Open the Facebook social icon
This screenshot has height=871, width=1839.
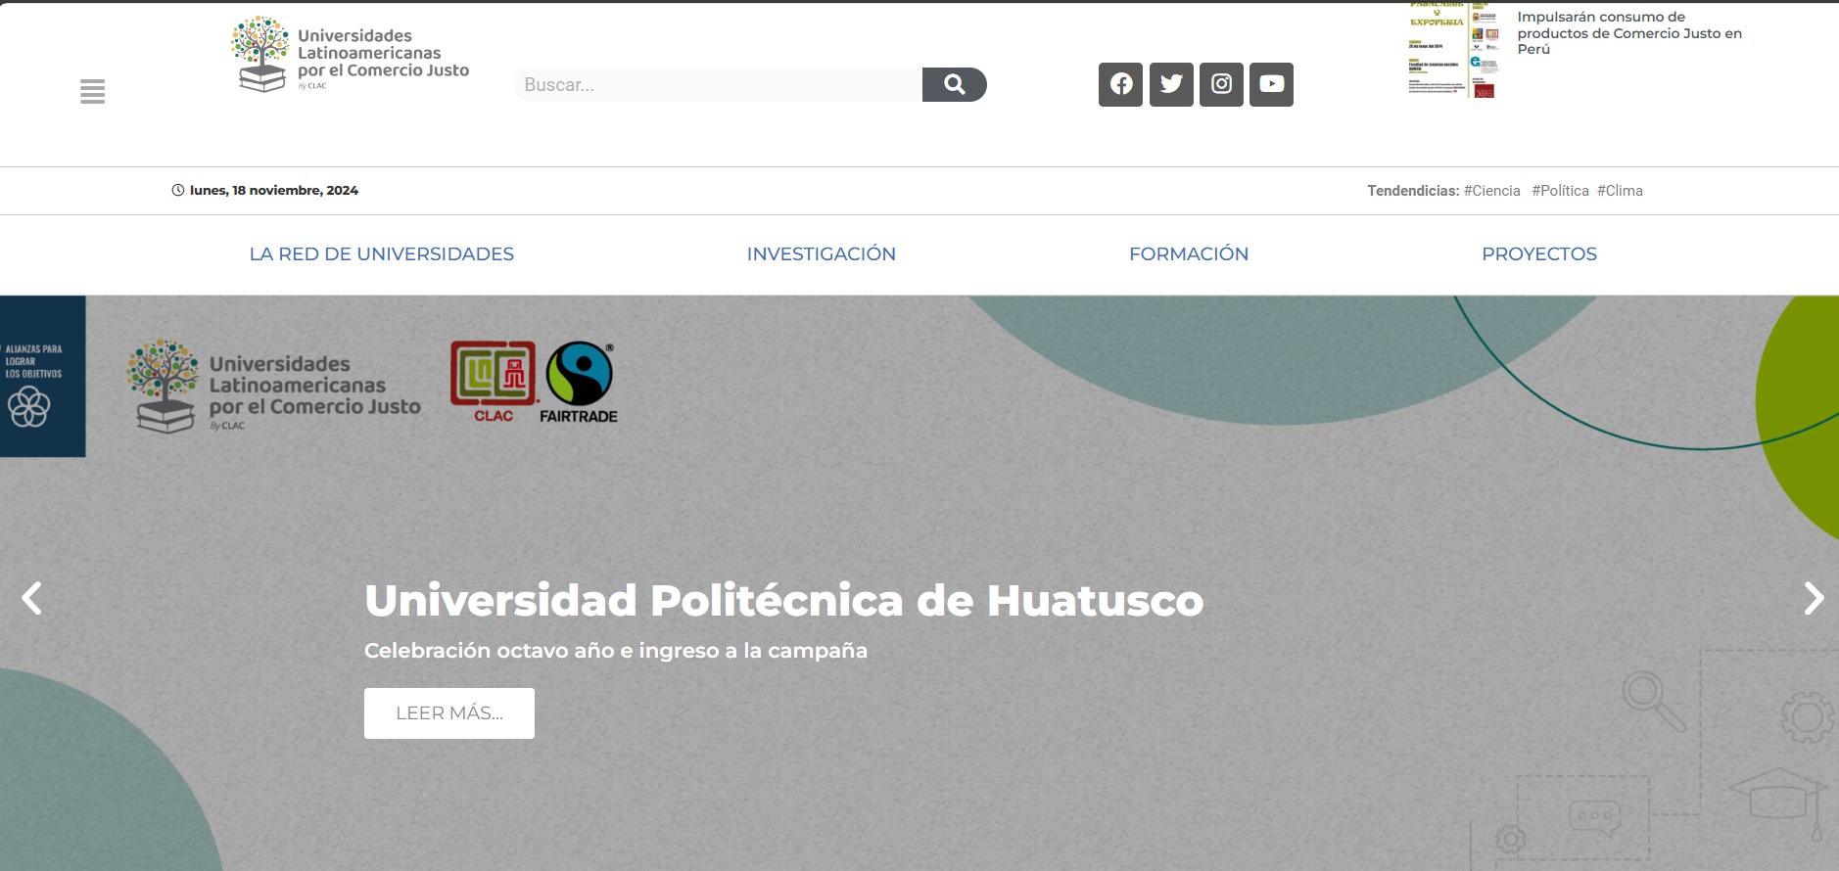(x=1121, y=84)
